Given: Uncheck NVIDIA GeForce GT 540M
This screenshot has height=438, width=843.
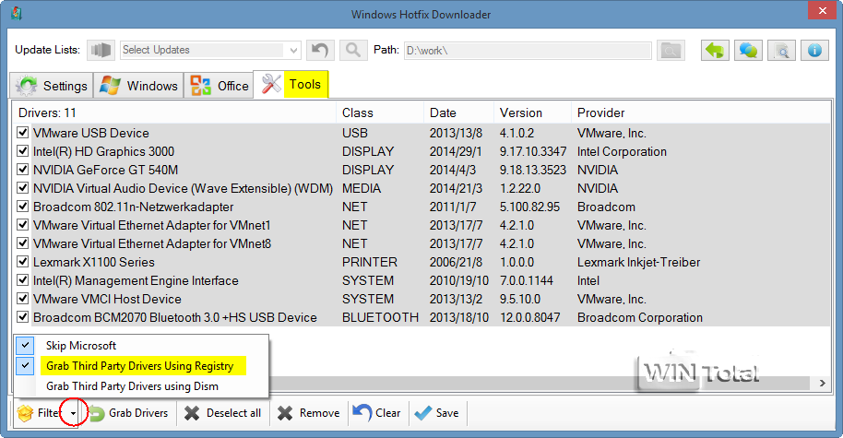Looking at the screenshot, I should click(22, 170).
